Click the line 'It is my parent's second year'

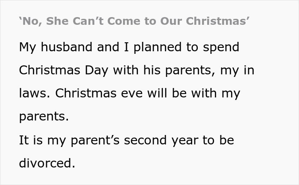point(126,140)
